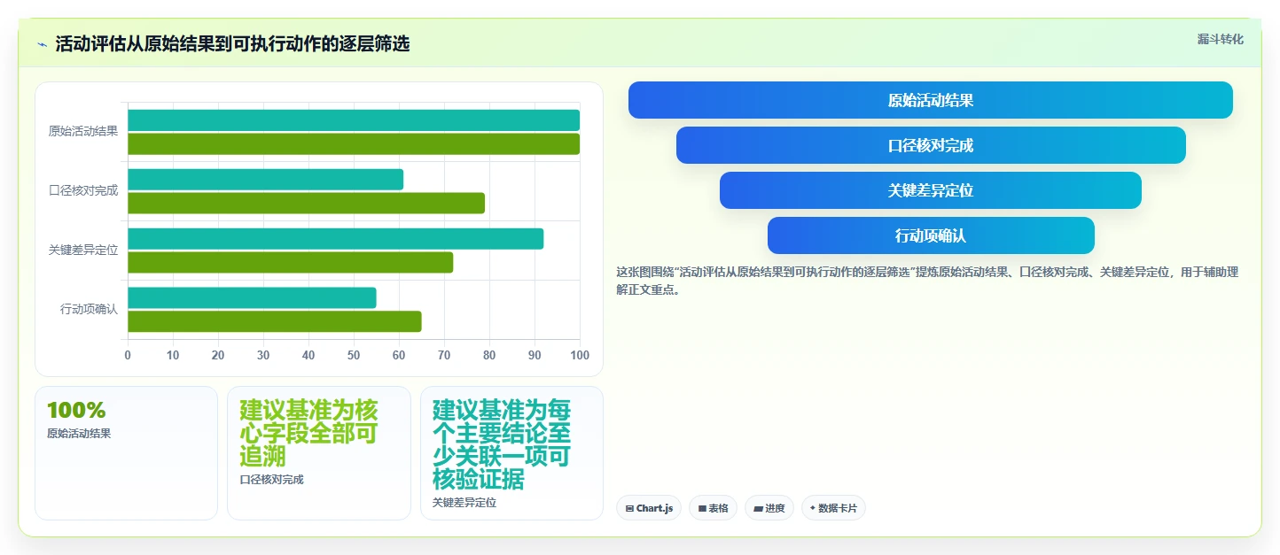
Task: Click the teal bar for 关键差异定位
Action: coord(335,239)
